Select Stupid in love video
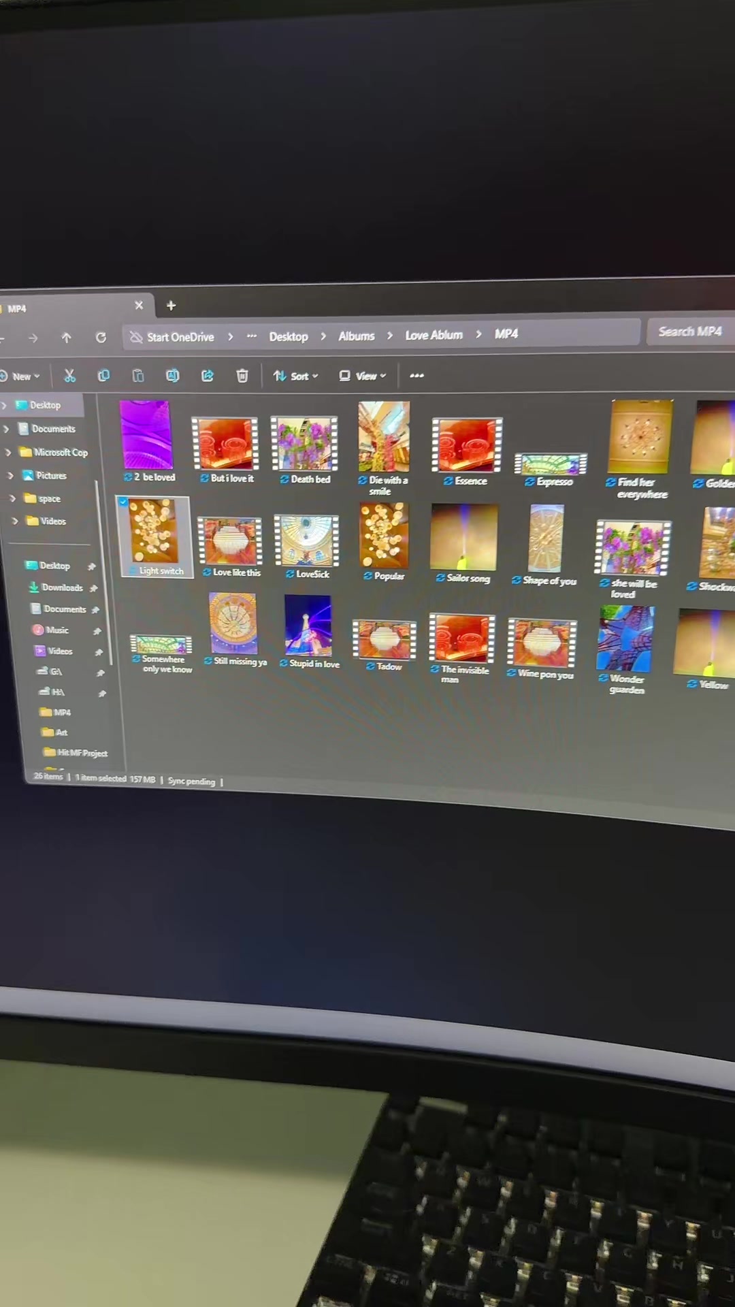 [x=309, y=632]
